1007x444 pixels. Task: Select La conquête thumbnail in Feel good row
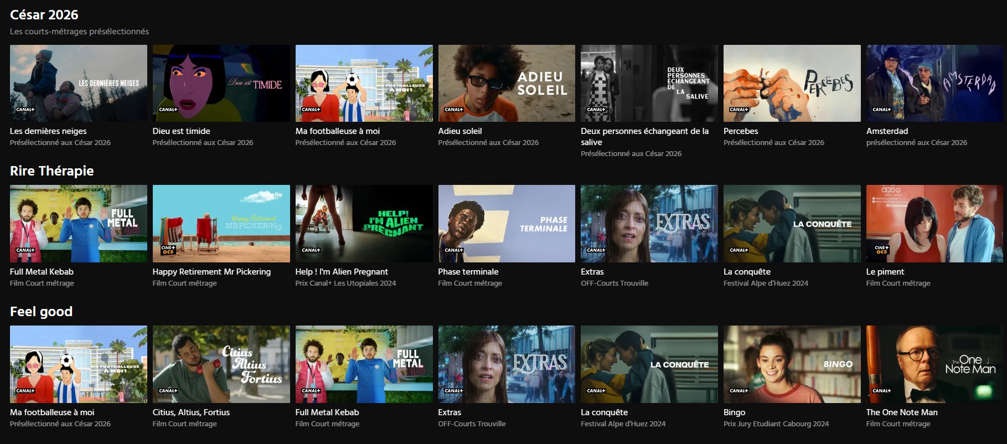coord(649,364)
